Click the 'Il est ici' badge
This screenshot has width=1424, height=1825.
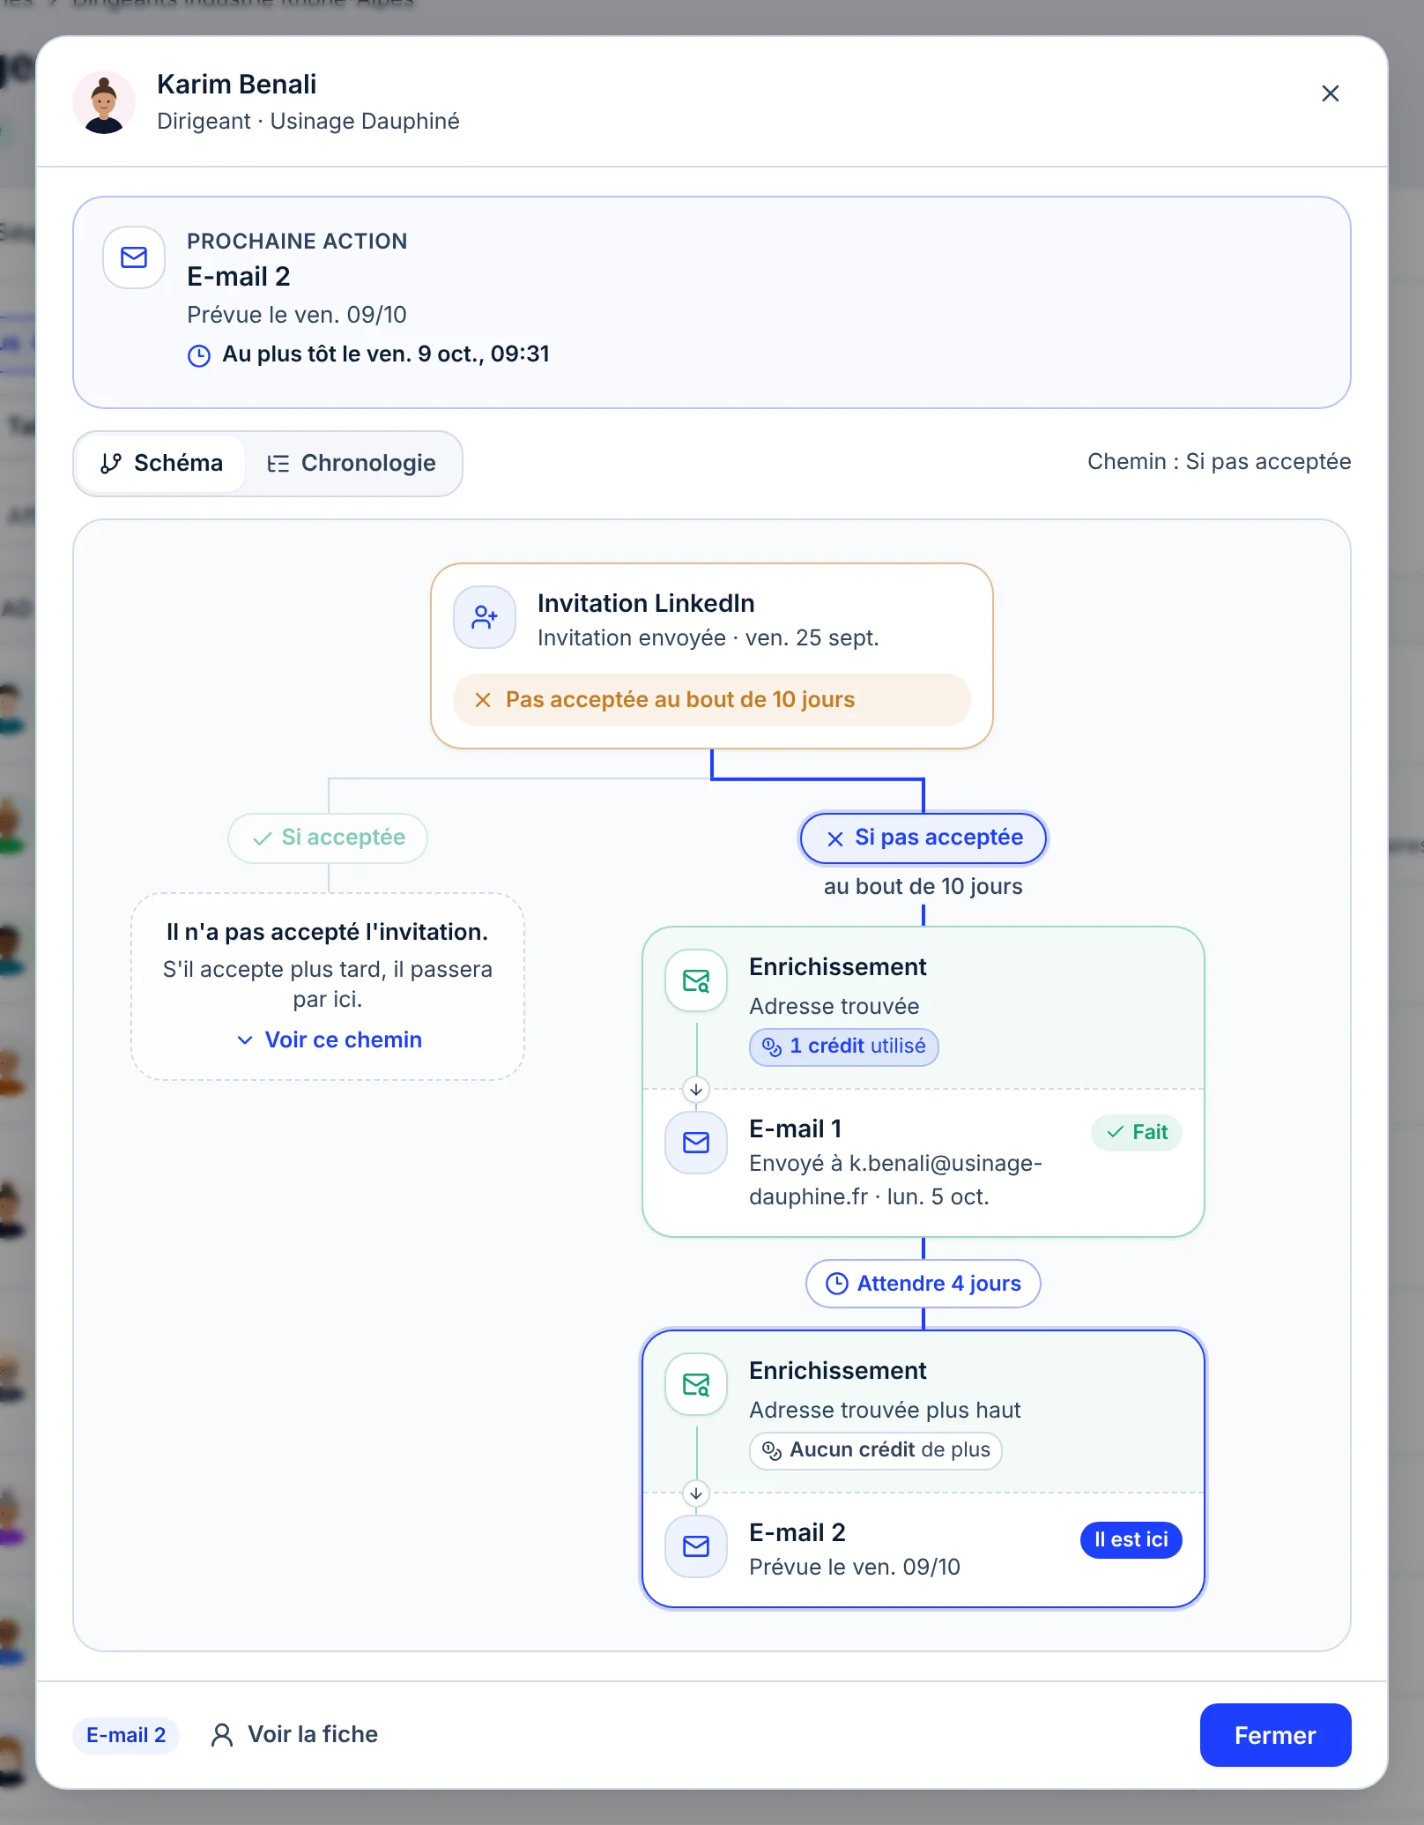[1131, 1540]
